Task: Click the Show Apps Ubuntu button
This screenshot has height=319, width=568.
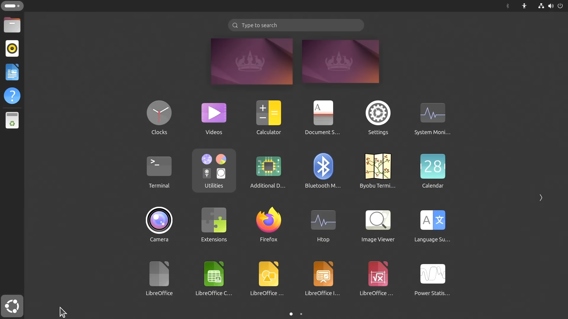Action: point(12,306)
